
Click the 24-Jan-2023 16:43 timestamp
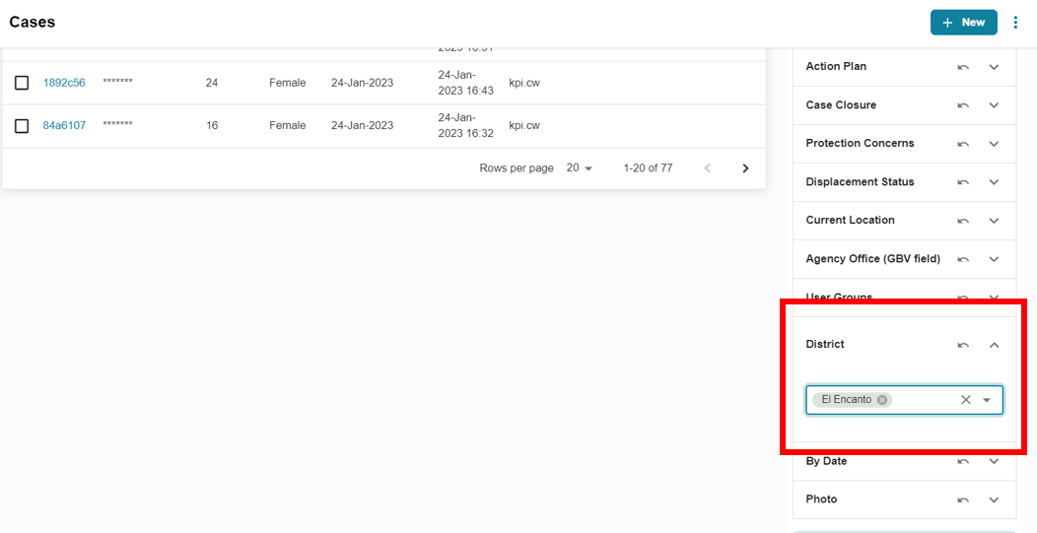465,83
